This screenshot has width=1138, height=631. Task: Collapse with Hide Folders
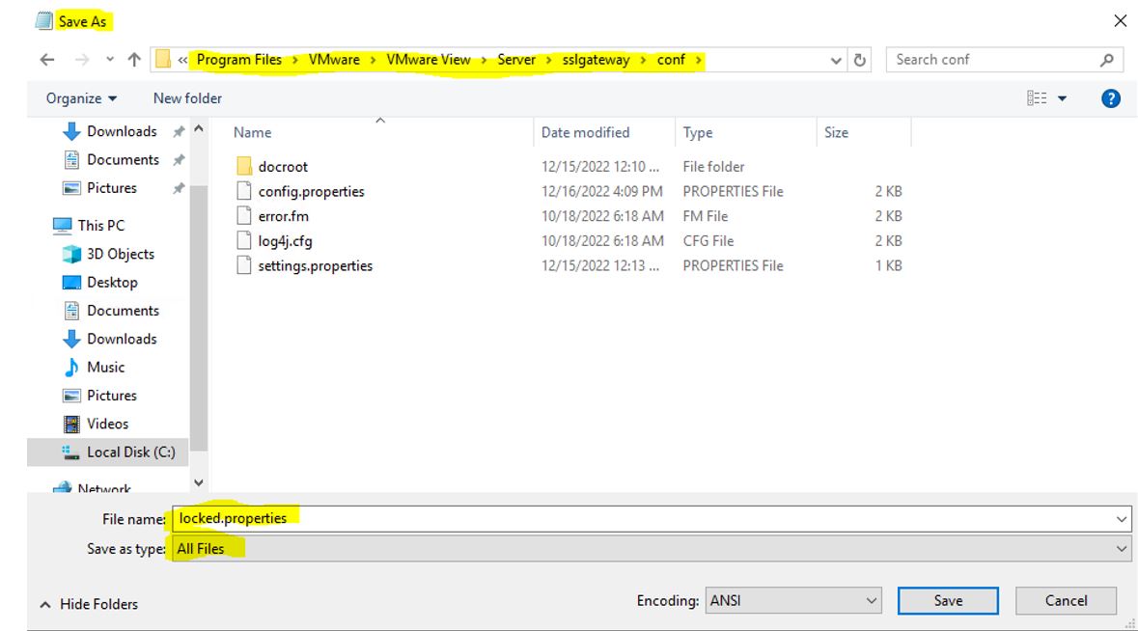(89, 604)
